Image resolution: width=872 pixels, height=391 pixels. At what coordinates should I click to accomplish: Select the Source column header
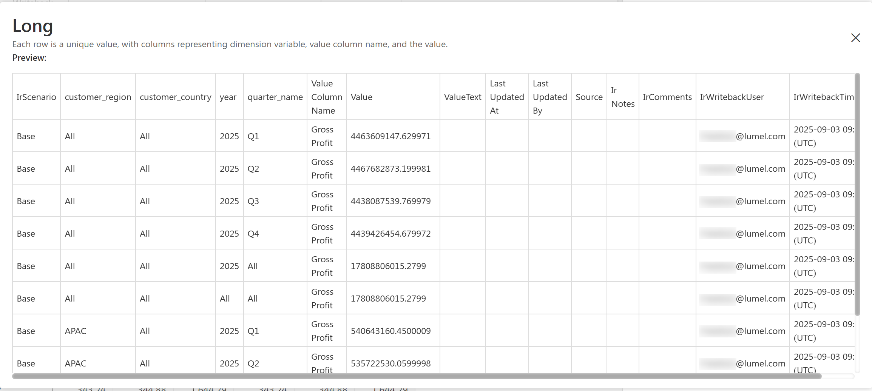tap(589, 97)
